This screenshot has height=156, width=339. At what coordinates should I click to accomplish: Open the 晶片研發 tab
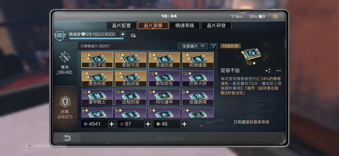tap(216, 26)
